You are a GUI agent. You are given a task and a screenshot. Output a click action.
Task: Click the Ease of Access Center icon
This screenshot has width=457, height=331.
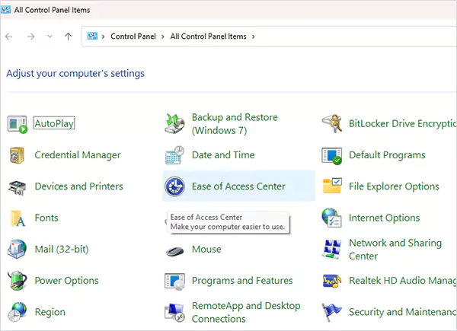click(174, 186)
